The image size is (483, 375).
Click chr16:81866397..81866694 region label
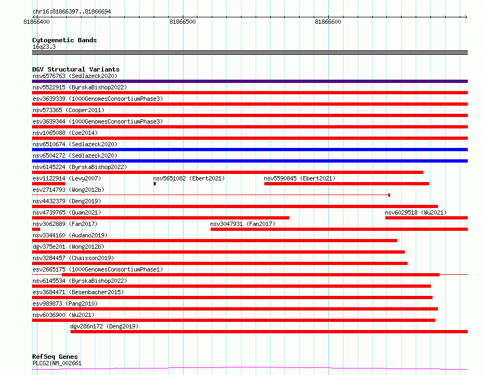click(x=72, y=11)
